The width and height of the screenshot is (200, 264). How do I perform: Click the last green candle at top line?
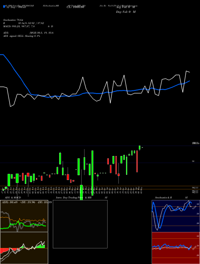140,148
